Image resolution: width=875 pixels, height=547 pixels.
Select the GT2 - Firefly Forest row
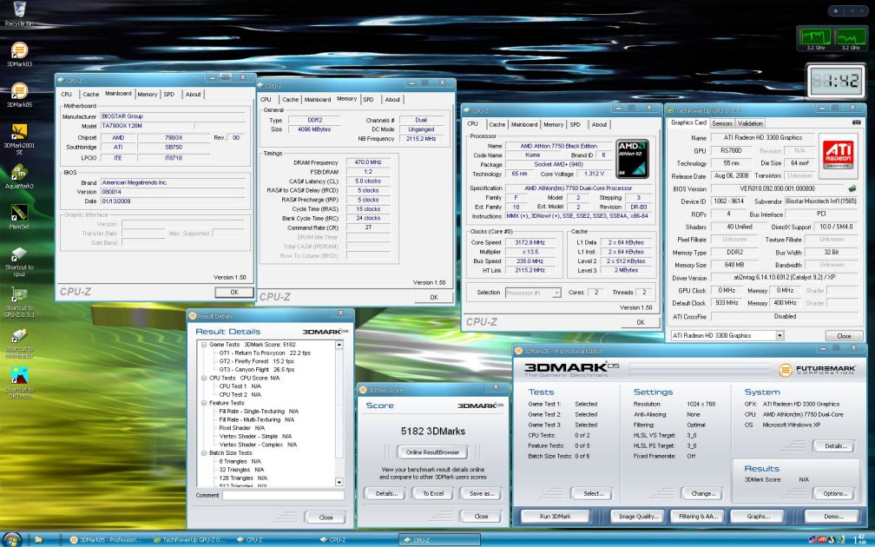[x=256, y=362]
